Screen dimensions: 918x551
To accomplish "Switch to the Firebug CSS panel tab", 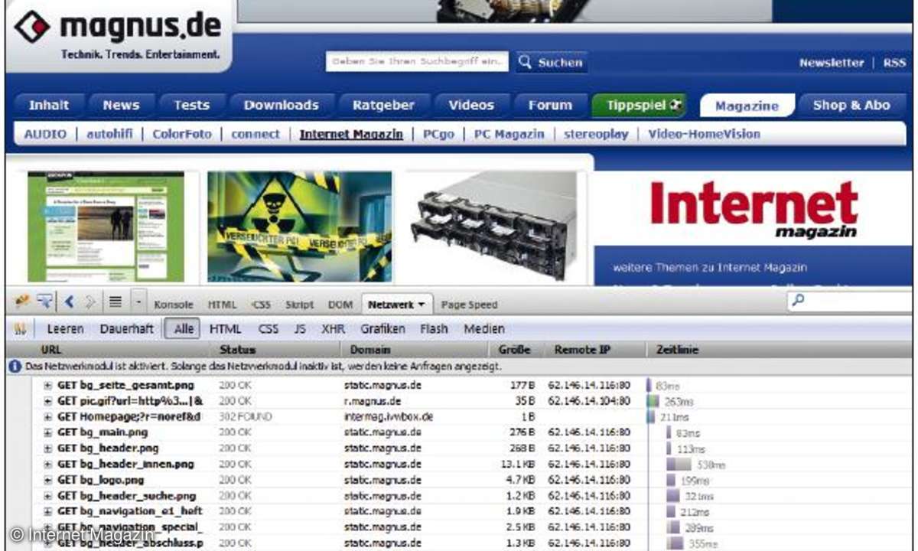I will 261,305.
